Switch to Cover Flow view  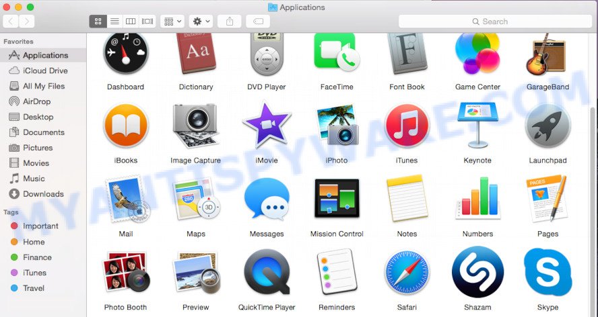click(x=147, y=21)
